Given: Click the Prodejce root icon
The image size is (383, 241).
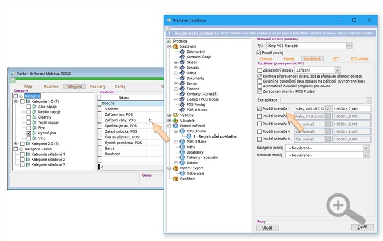Looking at the screenshot, I should click(169, 41).
